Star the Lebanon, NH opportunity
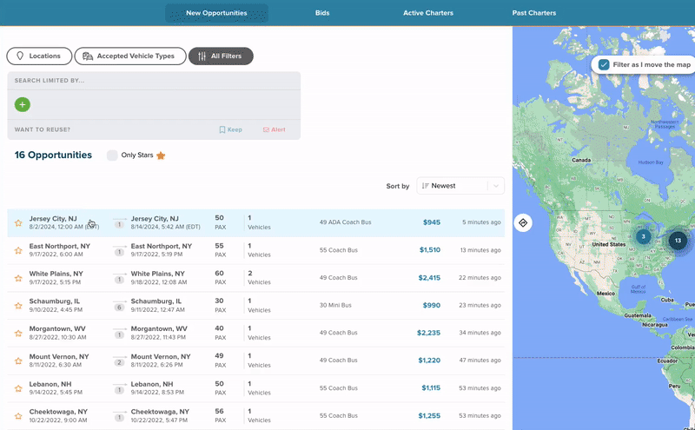The image size is (695, 430). coord(18,389)
